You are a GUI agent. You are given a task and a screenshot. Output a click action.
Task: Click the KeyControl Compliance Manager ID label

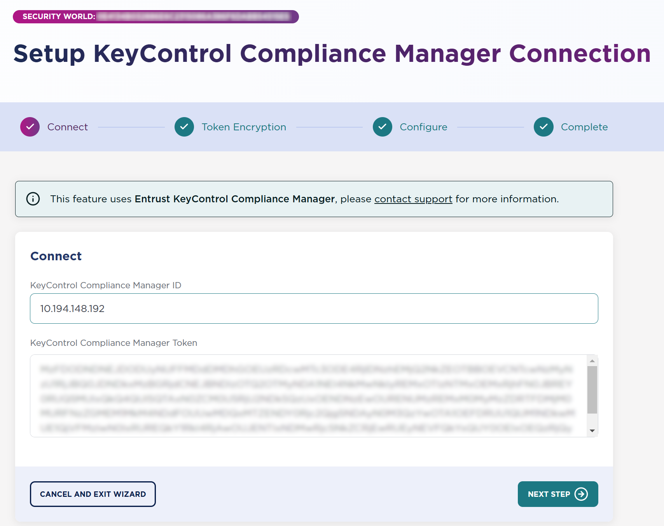click(x=106, y=285)
